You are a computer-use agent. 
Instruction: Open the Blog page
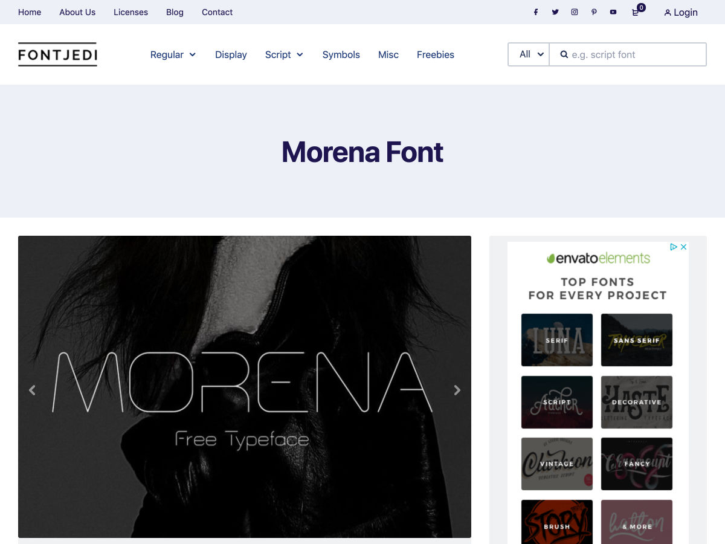(175, 12)
